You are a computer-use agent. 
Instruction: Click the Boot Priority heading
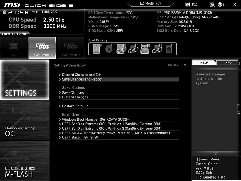98,40
